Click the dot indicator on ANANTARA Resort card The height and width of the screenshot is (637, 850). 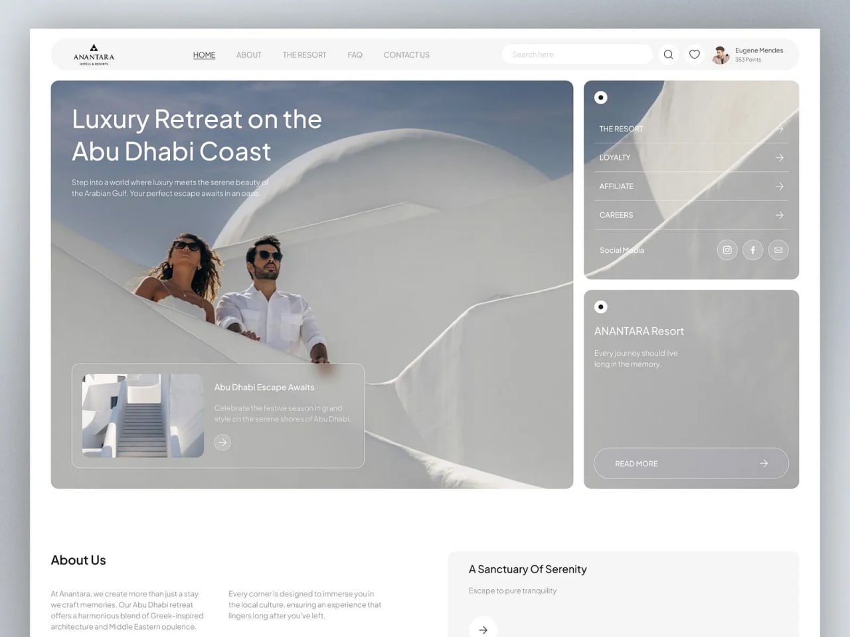tap(601, 307)
